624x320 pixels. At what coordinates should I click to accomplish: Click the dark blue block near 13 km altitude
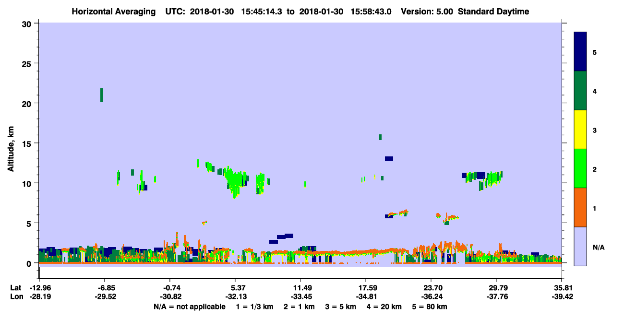[389, 159]
